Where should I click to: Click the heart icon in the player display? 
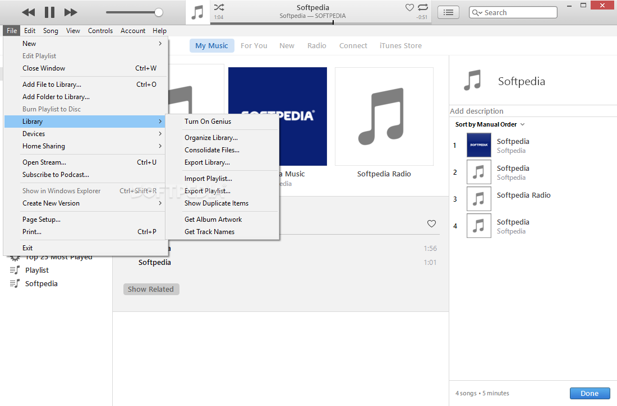coord(409,7)
